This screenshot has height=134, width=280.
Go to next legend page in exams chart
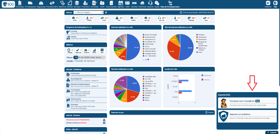[x=148, y=60]
